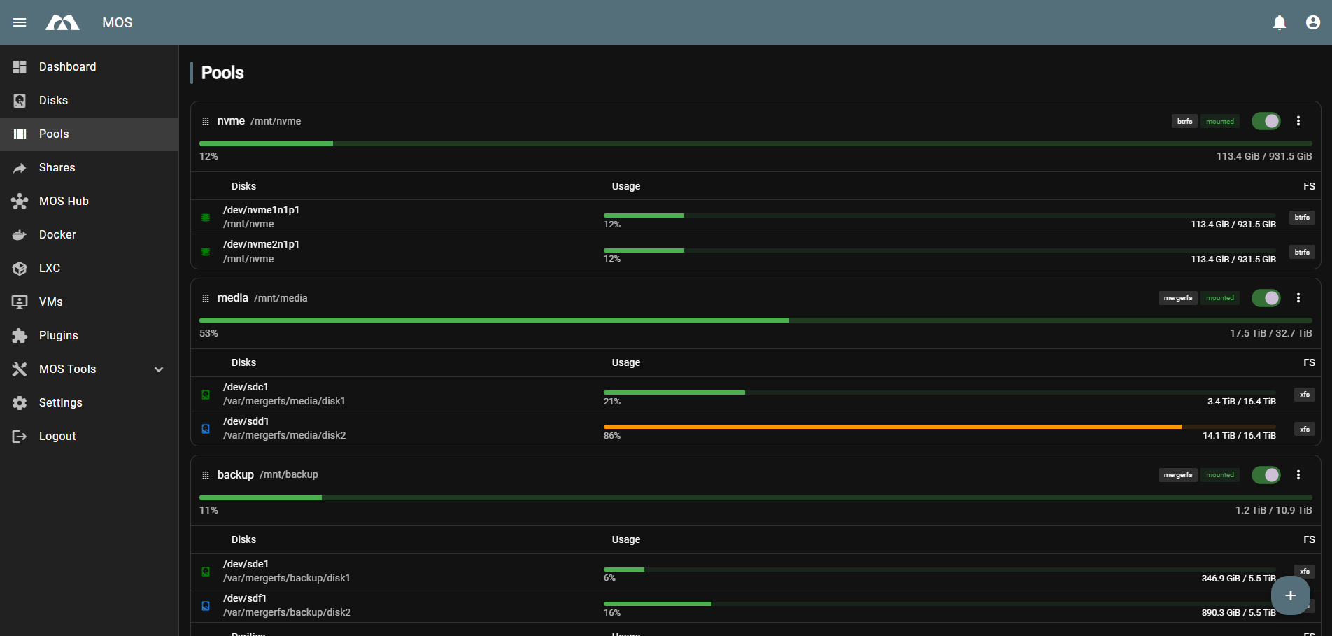
Task: Click the MOS logo in the top bar
Action: pos(62,22)
